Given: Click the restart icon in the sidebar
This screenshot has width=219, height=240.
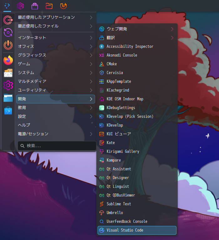Looking at the screenshot, I should [x=8, y=32].
